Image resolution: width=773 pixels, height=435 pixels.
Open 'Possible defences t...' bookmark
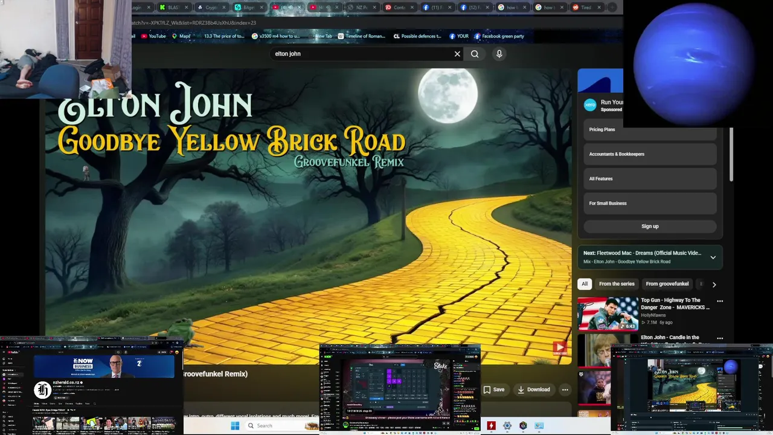[417, 36]
